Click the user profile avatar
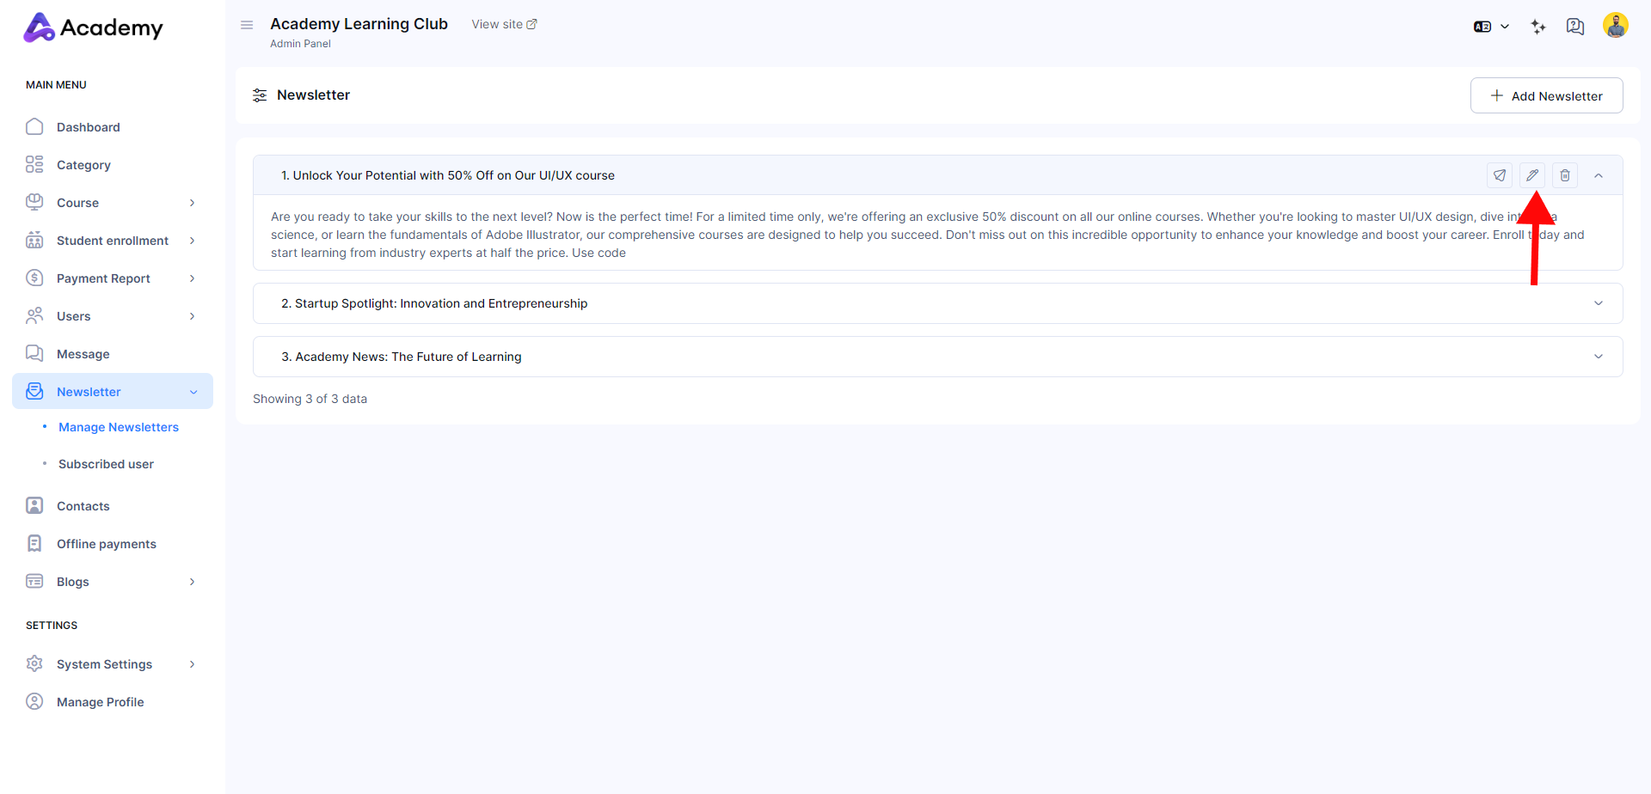The height and width of the screenshot is (794, 1651). (1615, 26)
